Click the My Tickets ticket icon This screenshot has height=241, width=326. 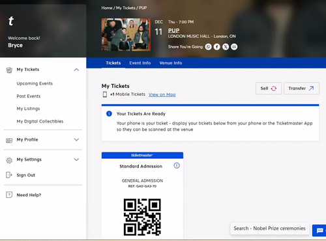(9, 70)
